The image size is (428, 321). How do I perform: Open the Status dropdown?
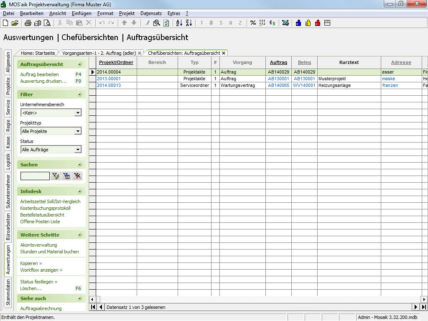tap(78, 150)
